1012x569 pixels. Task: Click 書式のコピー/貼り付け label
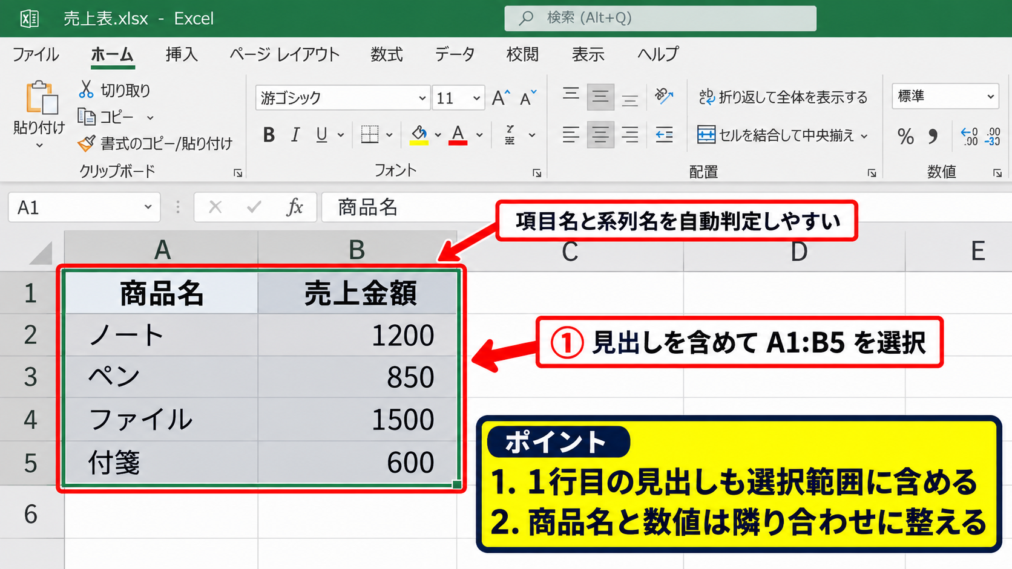166,143
